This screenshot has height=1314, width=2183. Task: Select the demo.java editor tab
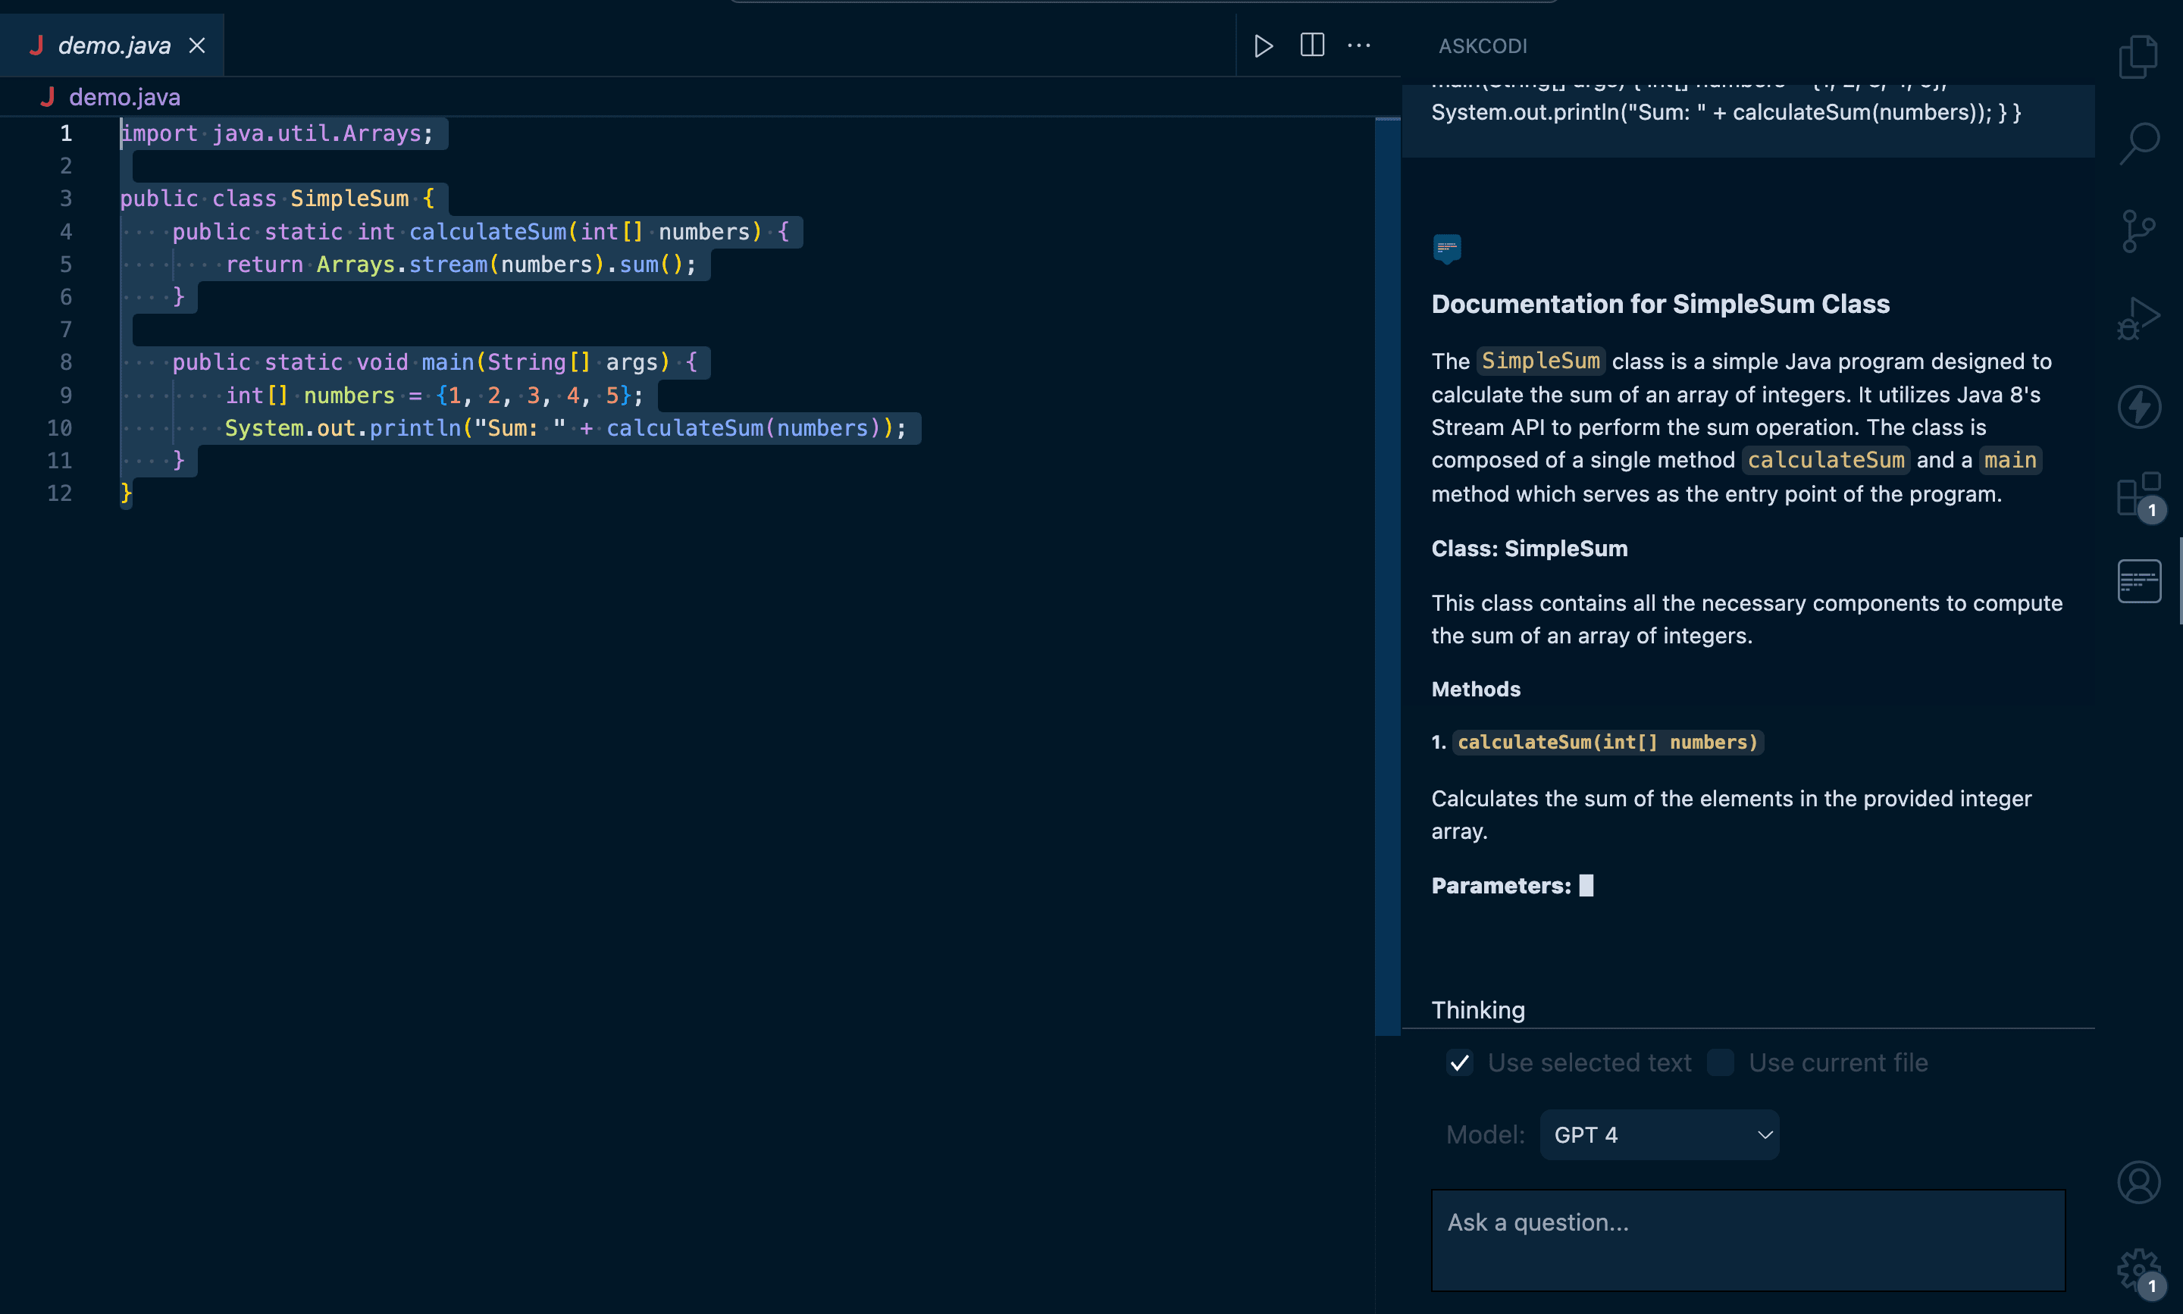112,45
